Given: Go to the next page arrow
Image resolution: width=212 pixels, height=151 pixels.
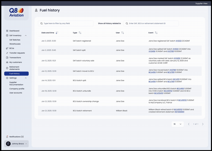Looking at the screenshot, I should 203,124.
